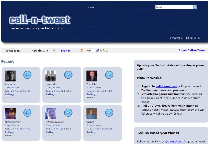
Task: Open talljim's profile photo
Action: click(x=92, y=114)
